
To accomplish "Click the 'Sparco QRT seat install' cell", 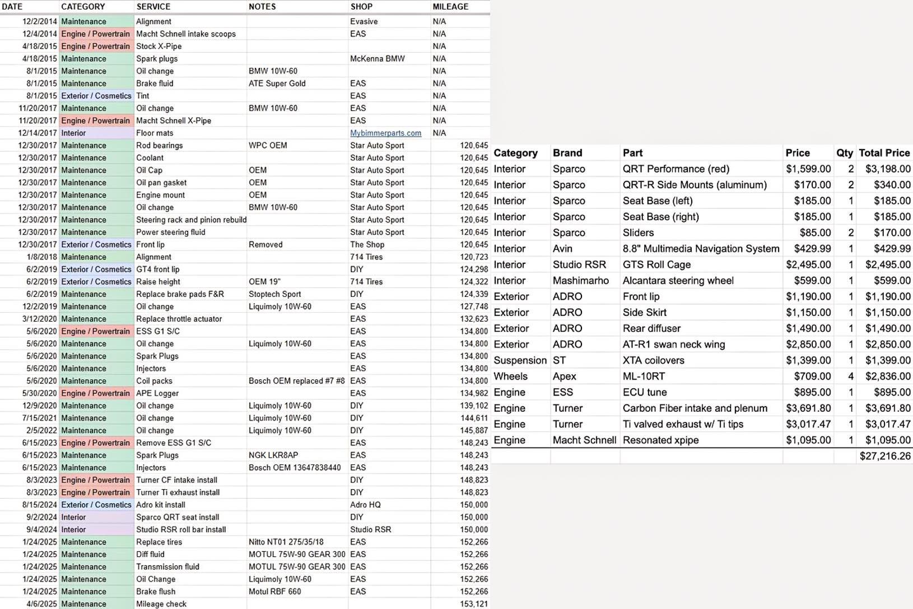I will click(x=190, y=517).
